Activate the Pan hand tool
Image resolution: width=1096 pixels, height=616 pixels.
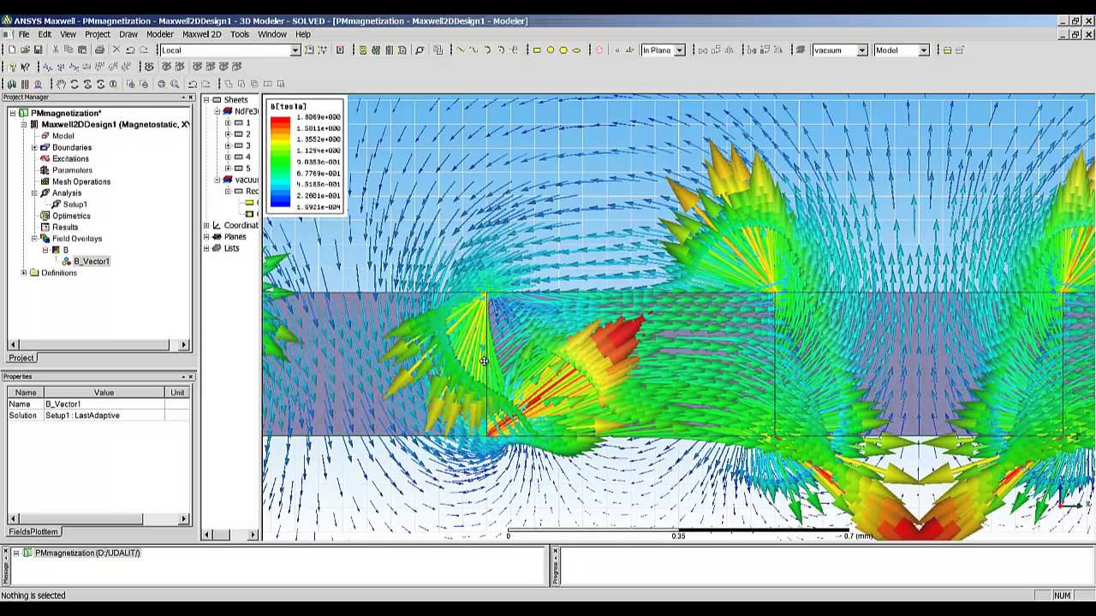(61, 84)
